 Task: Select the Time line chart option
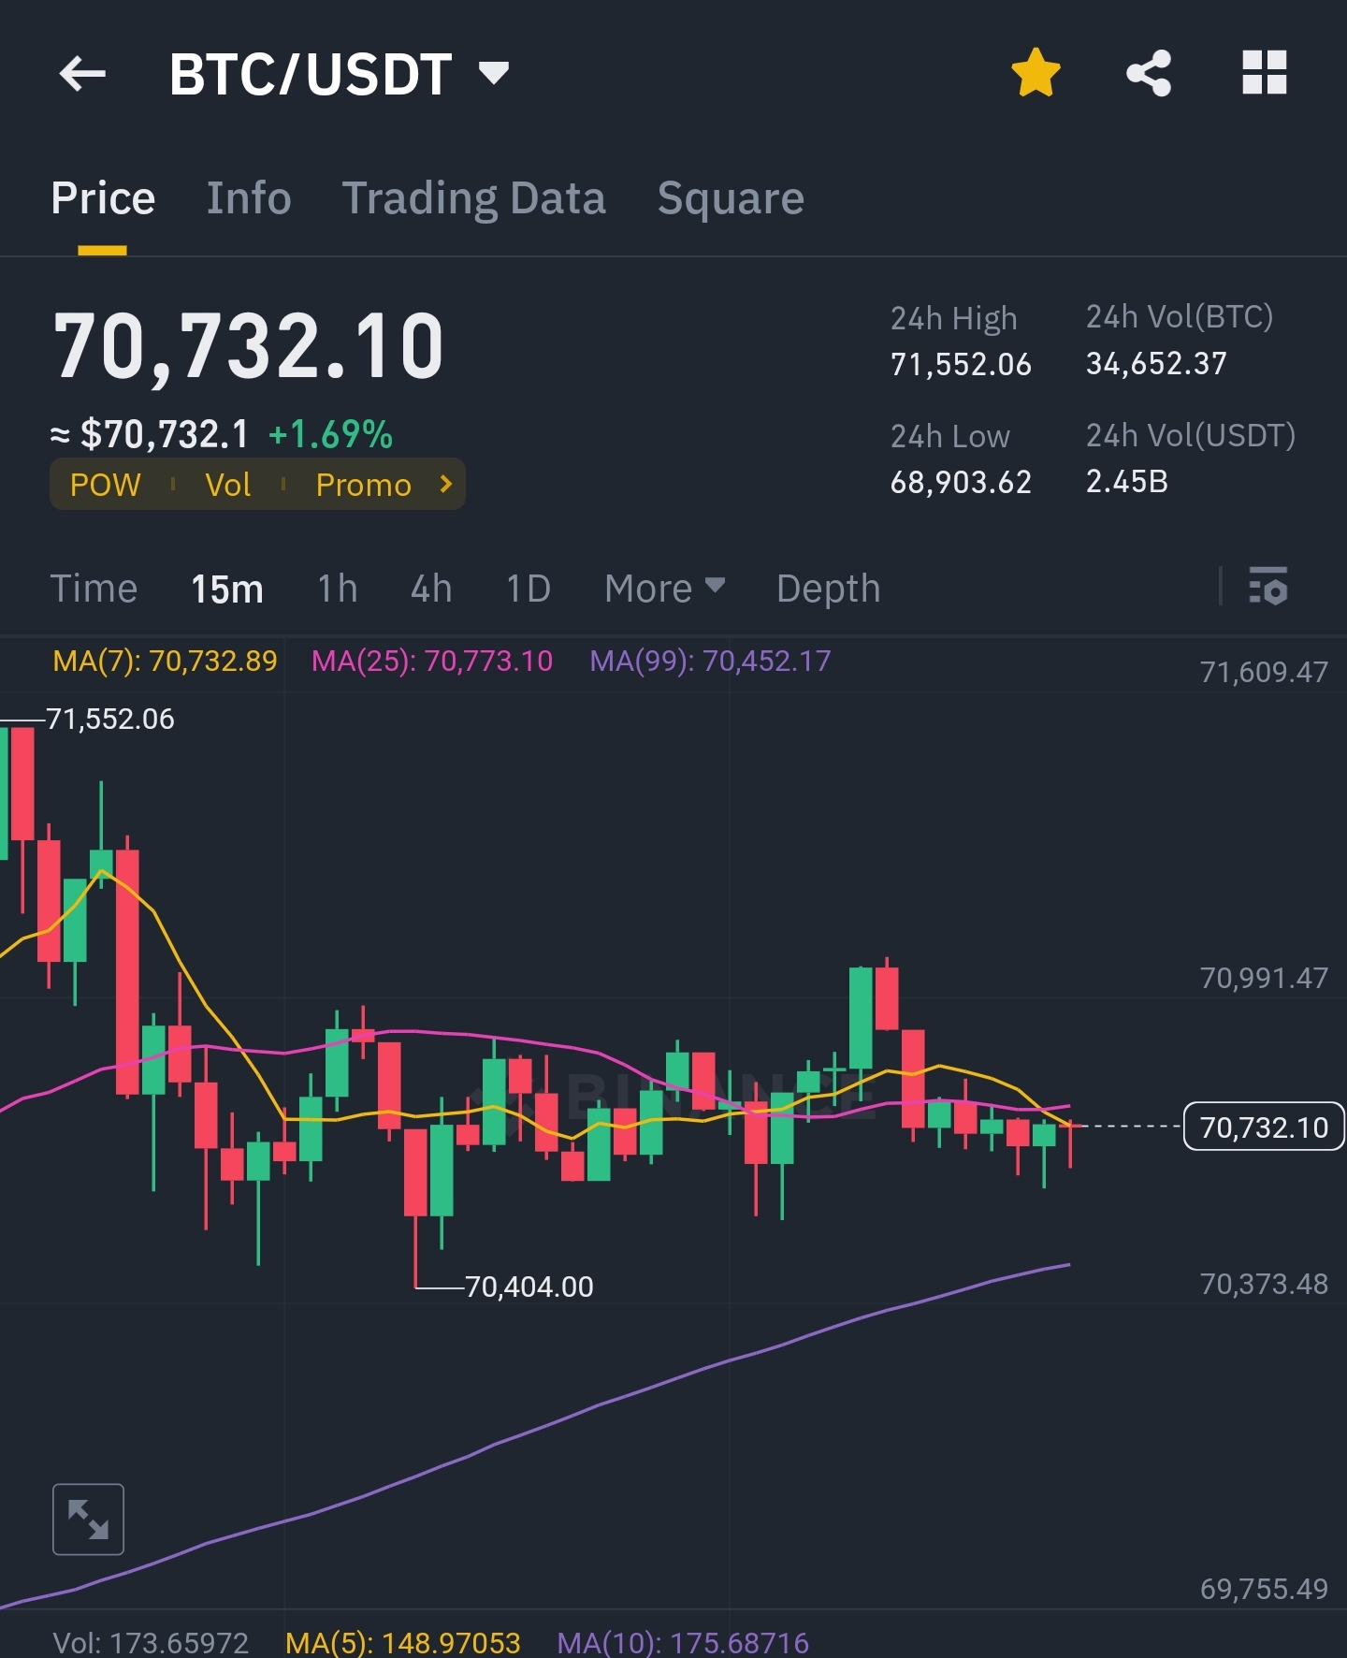(x=94, y=589)
